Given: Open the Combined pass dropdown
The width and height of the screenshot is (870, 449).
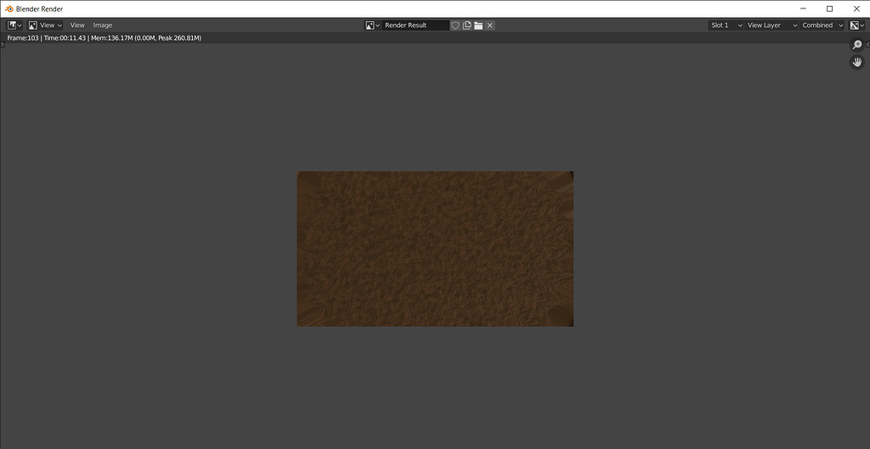Looking at the screenshot, I should (x=822, y=25).
